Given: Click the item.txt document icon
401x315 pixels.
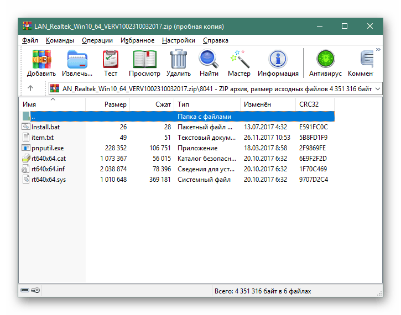Looking at the screenshot, I should tap(26, 137).
